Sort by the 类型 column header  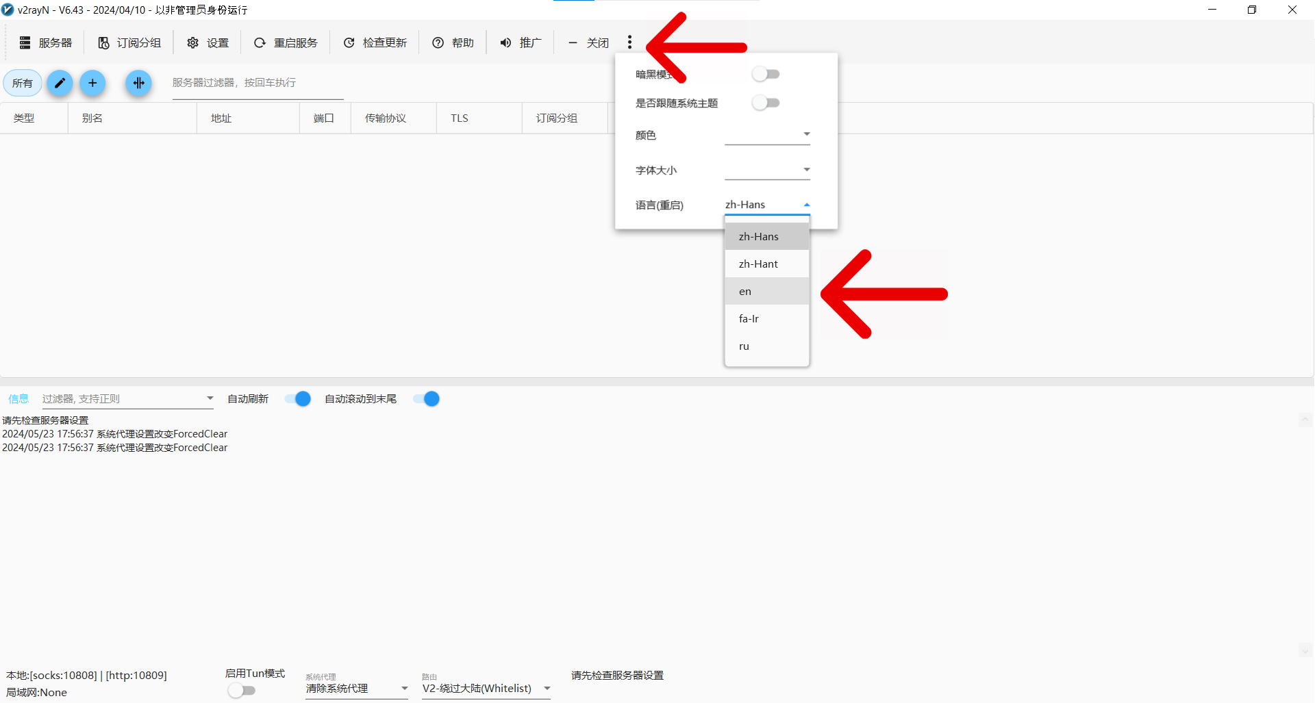click(x=34, y=118)
